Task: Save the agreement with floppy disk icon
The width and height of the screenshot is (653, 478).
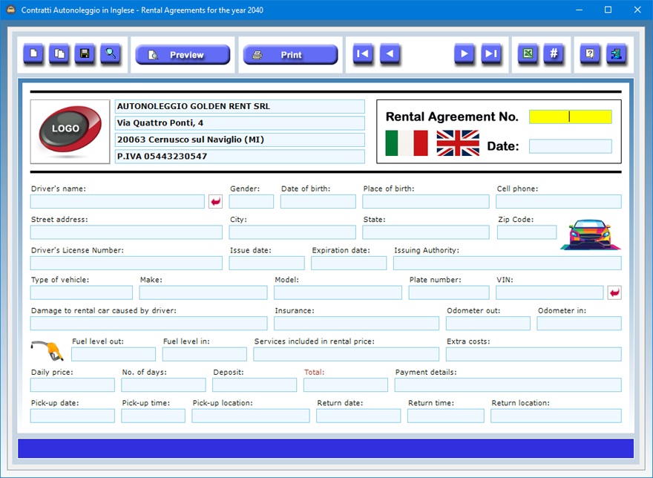Action: coord(85,54)
